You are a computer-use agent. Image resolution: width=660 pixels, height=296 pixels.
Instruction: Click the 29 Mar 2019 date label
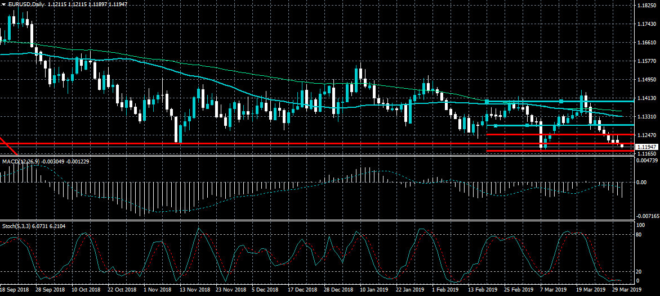626,289
